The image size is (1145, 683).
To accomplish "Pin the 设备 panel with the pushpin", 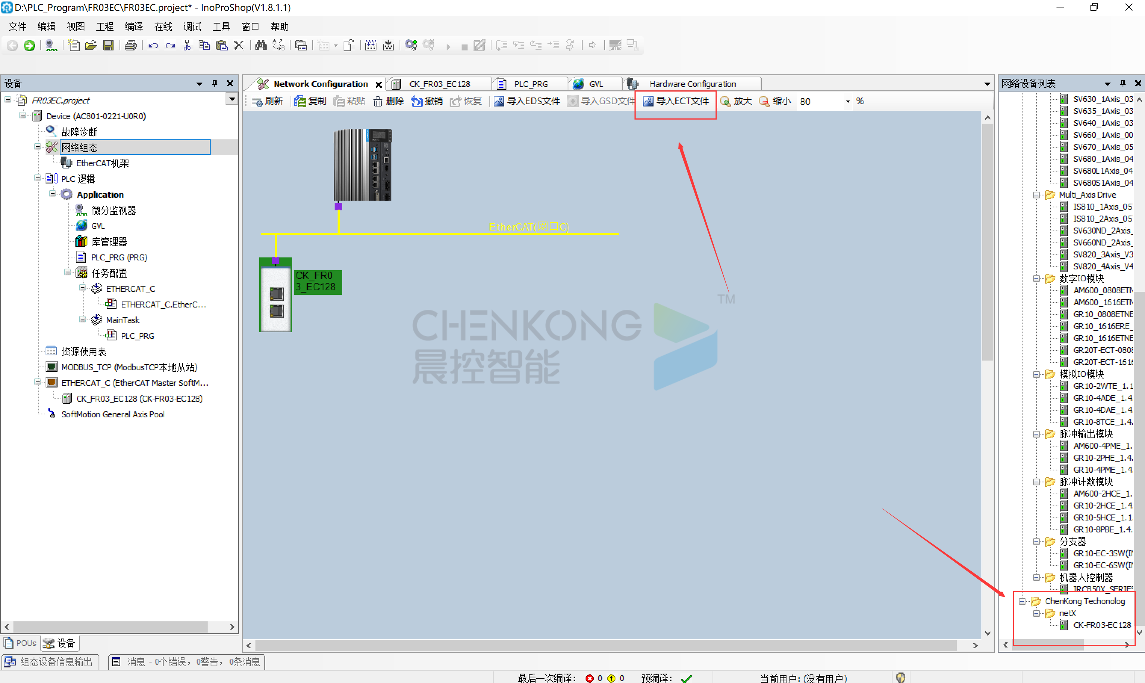I will pyautogui.click(x=214, y=83).
